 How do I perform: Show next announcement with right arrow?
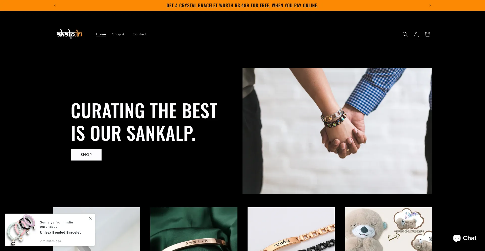click(430, 5)
